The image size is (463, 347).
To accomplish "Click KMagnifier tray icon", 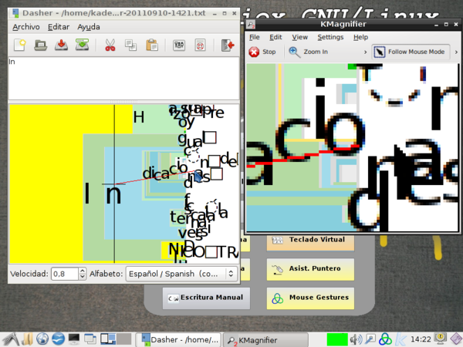I will coord(370,339).
